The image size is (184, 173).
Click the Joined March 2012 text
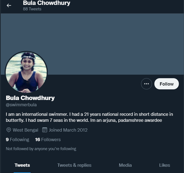(x=68, y=130)
